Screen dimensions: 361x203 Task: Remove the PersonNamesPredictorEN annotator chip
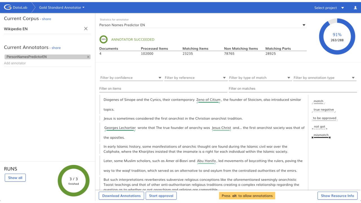pyautogui.click(x=88, y=57)
